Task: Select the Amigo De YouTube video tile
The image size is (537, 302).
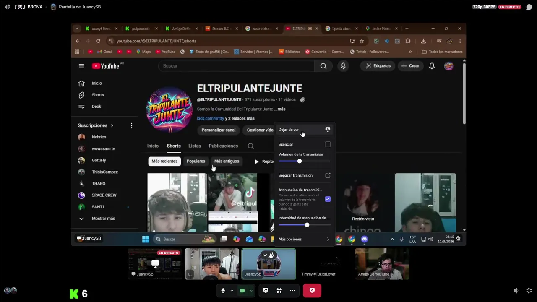Action: pyautogui.click(x=382, y=264)
